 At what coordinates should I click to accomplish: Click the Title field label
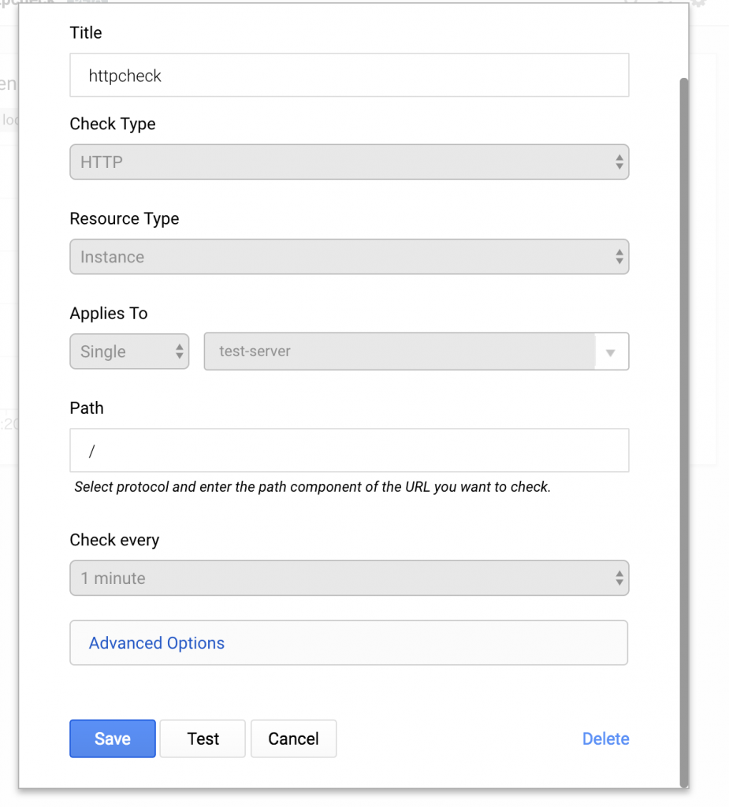pos(86,33)
